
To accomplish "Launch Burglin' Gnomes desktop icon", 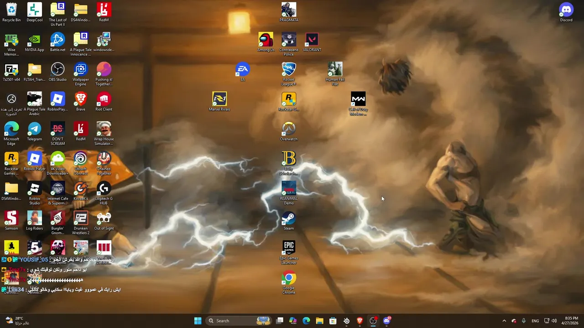I will [57, 223].
